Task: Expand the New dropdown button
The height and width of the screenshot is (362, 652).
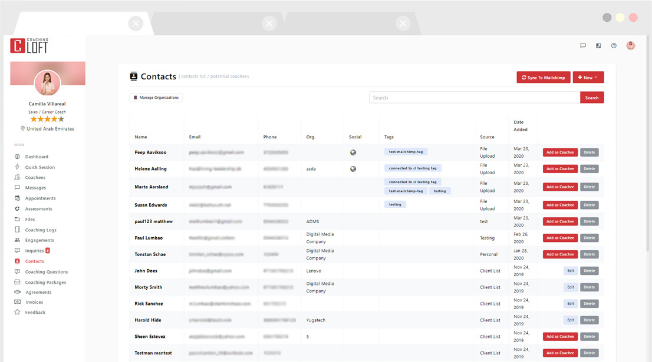Action: [x=588, y=78]
